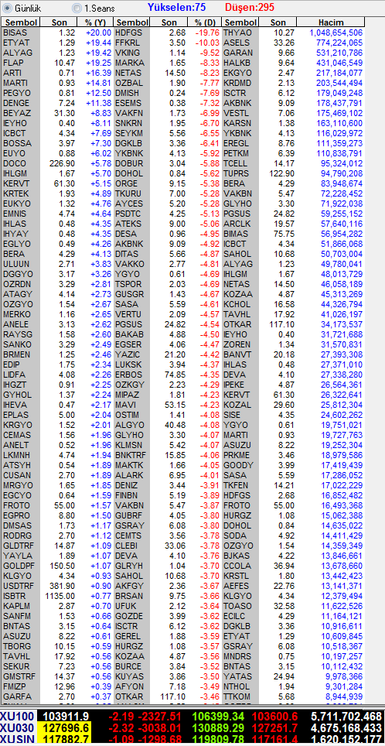
Task: Select THYAO in the volume list
Action: click(240, 33)
